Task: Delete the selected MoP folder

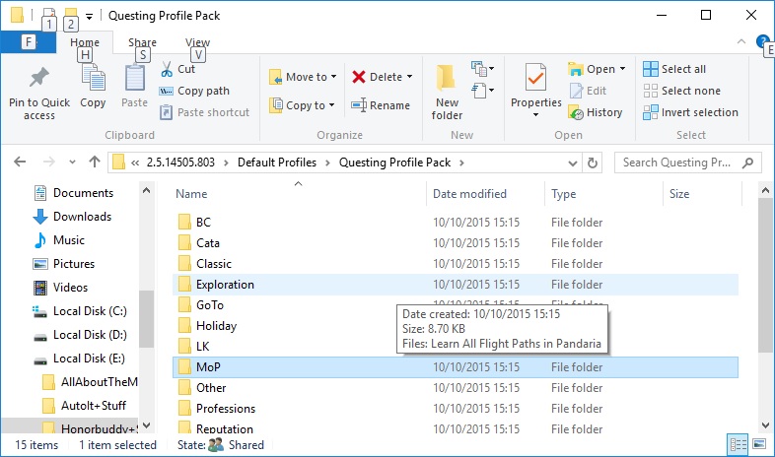Action: point(377,77)
